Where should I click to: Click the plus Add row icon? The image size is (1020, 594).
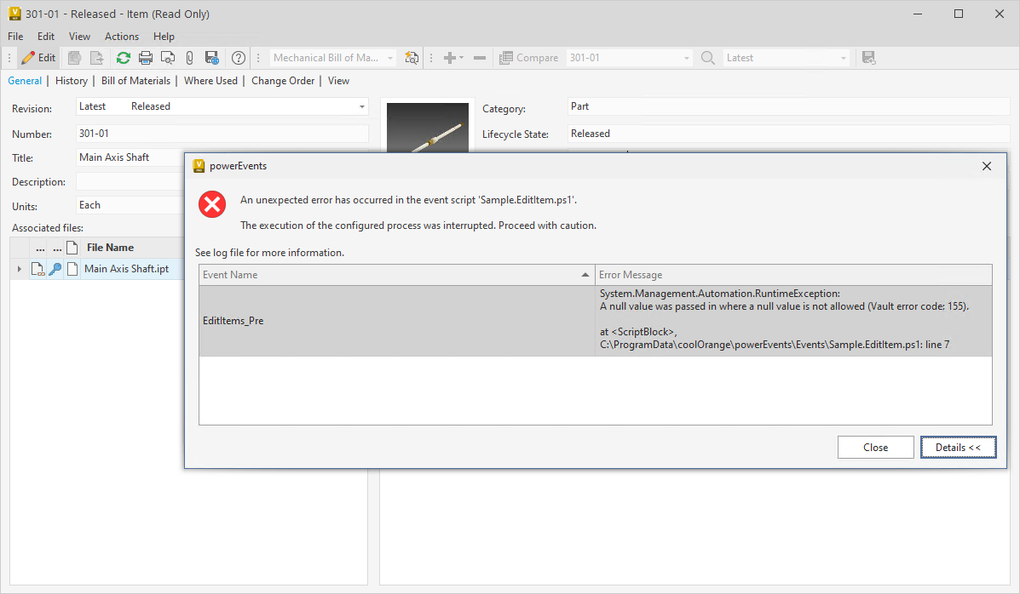point(449,58)
